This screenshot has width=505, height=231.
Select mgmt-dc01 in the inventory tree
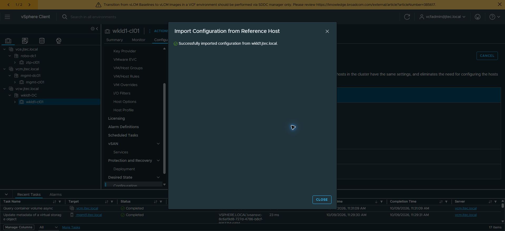(x=30, y=76)
